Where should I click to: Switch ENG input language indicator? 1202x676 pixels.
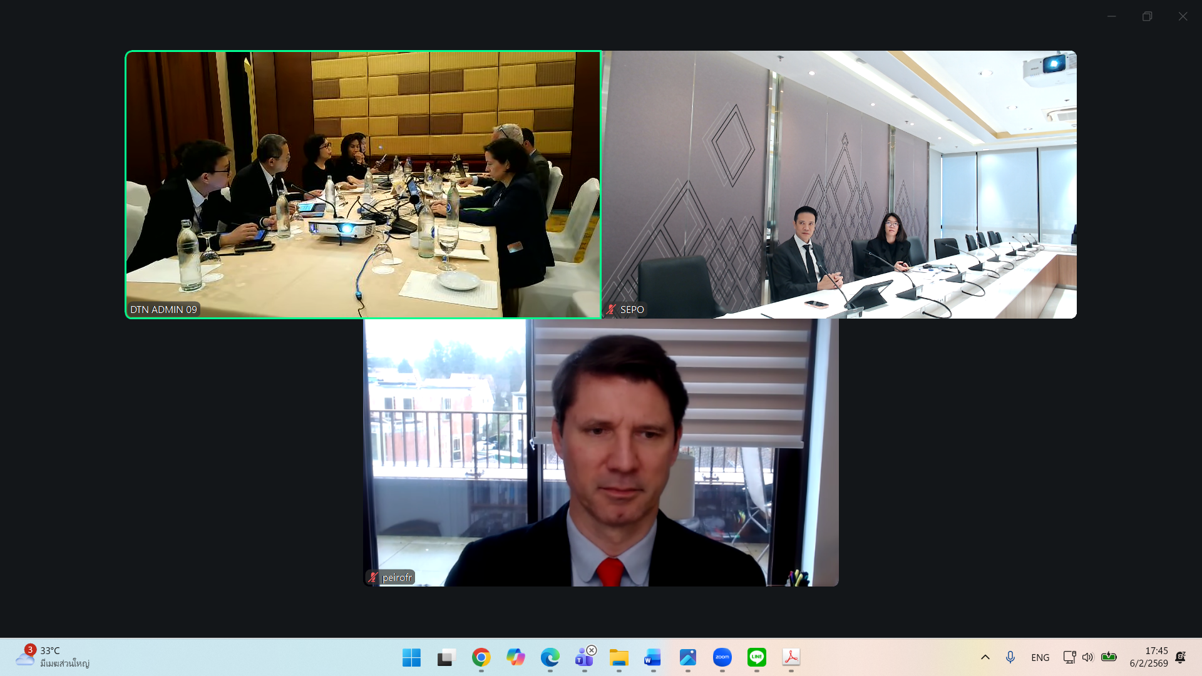[x=1040, y=657]
